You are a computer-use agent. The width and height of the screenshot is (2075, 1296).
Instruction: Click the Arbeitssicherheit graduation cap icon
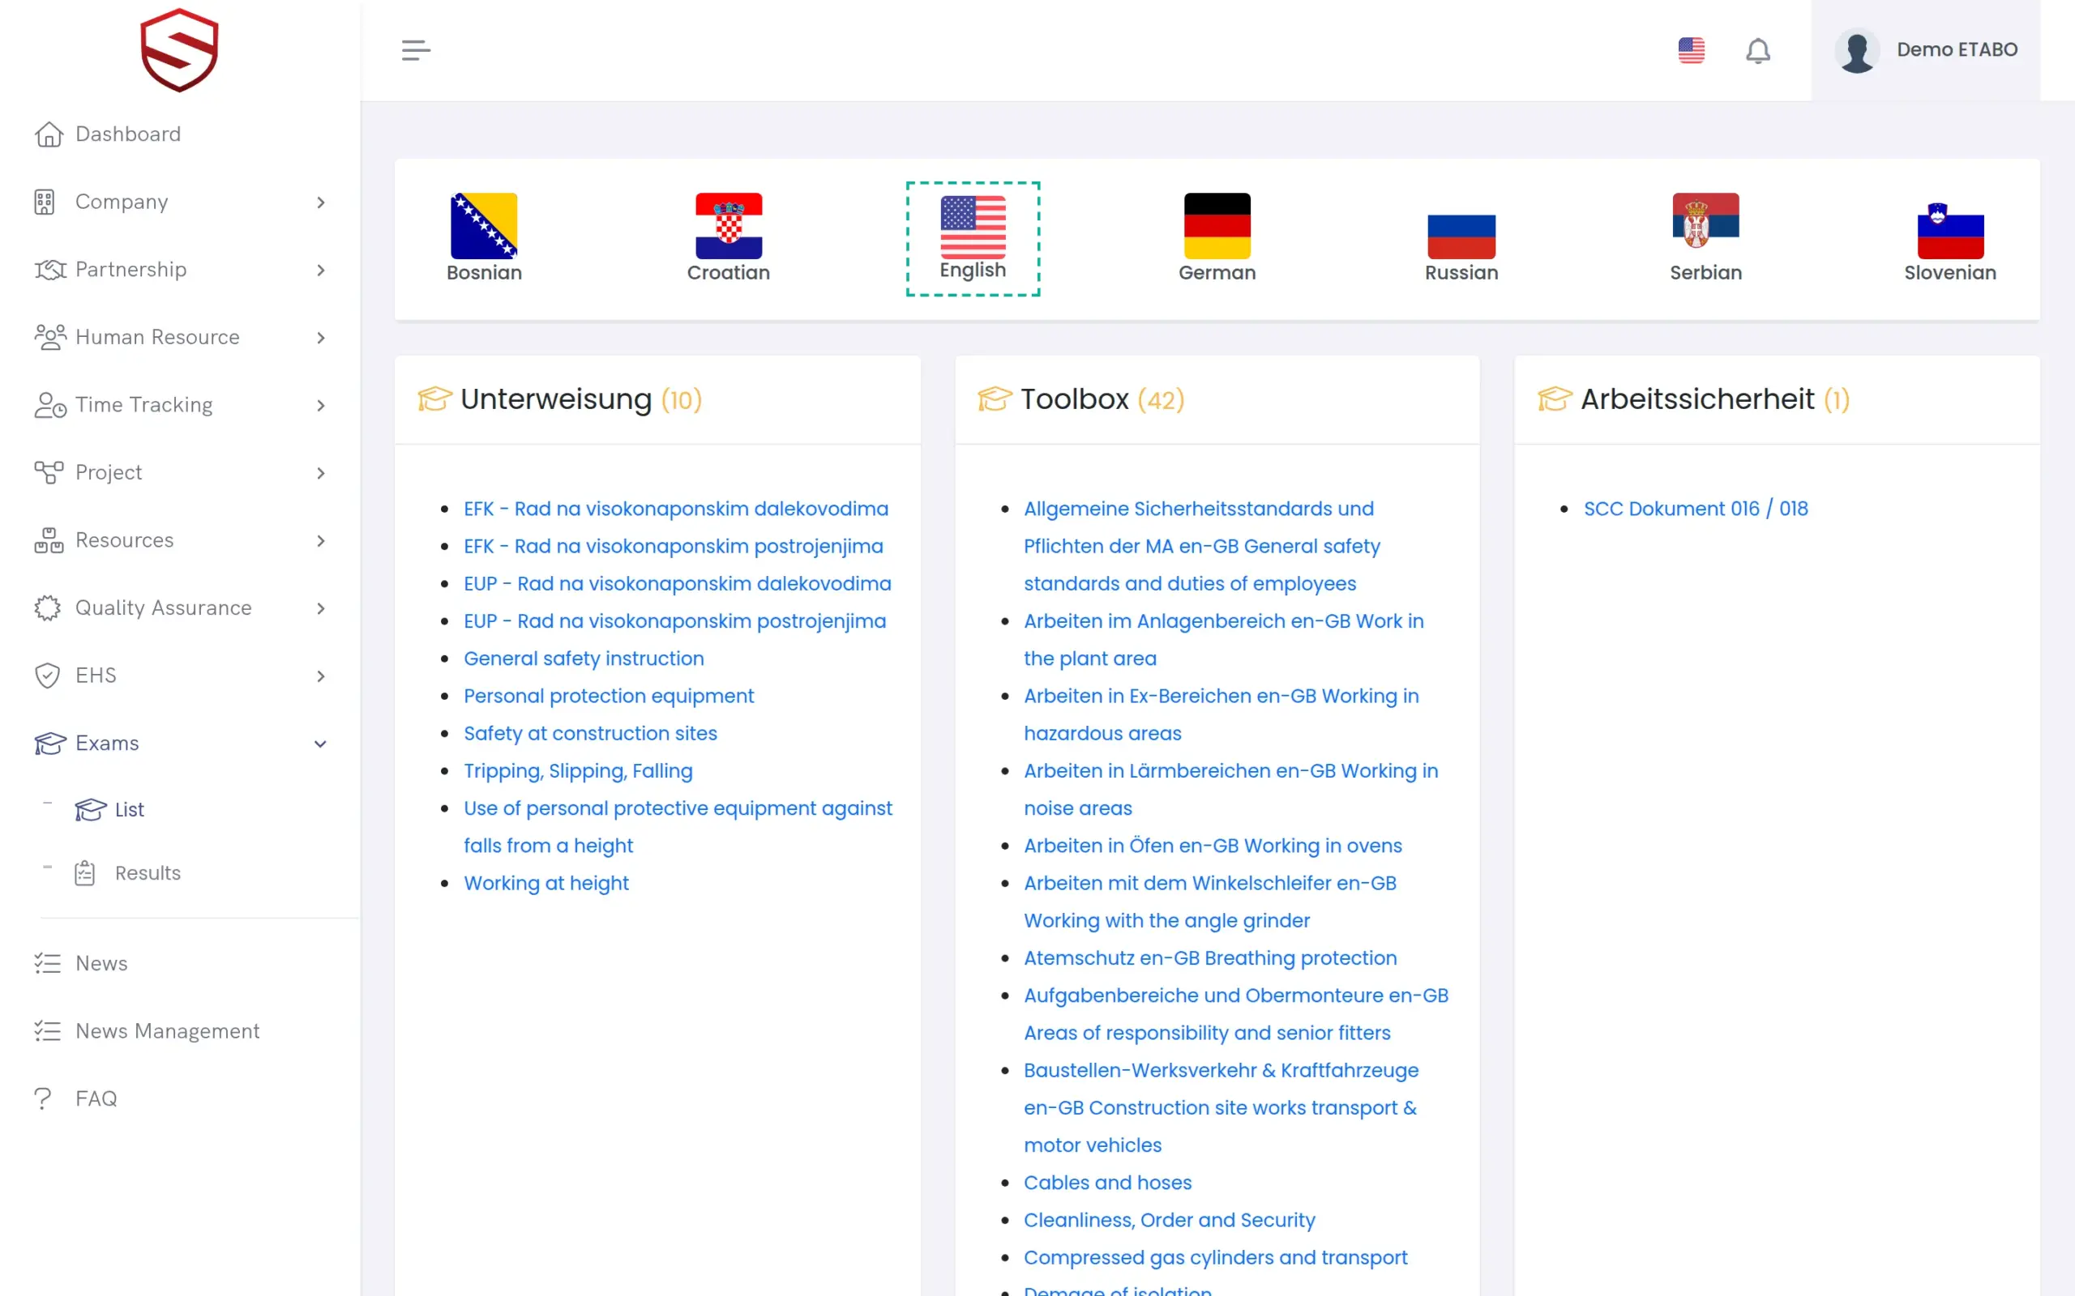pyautogui.click(x=1555, y=399)
